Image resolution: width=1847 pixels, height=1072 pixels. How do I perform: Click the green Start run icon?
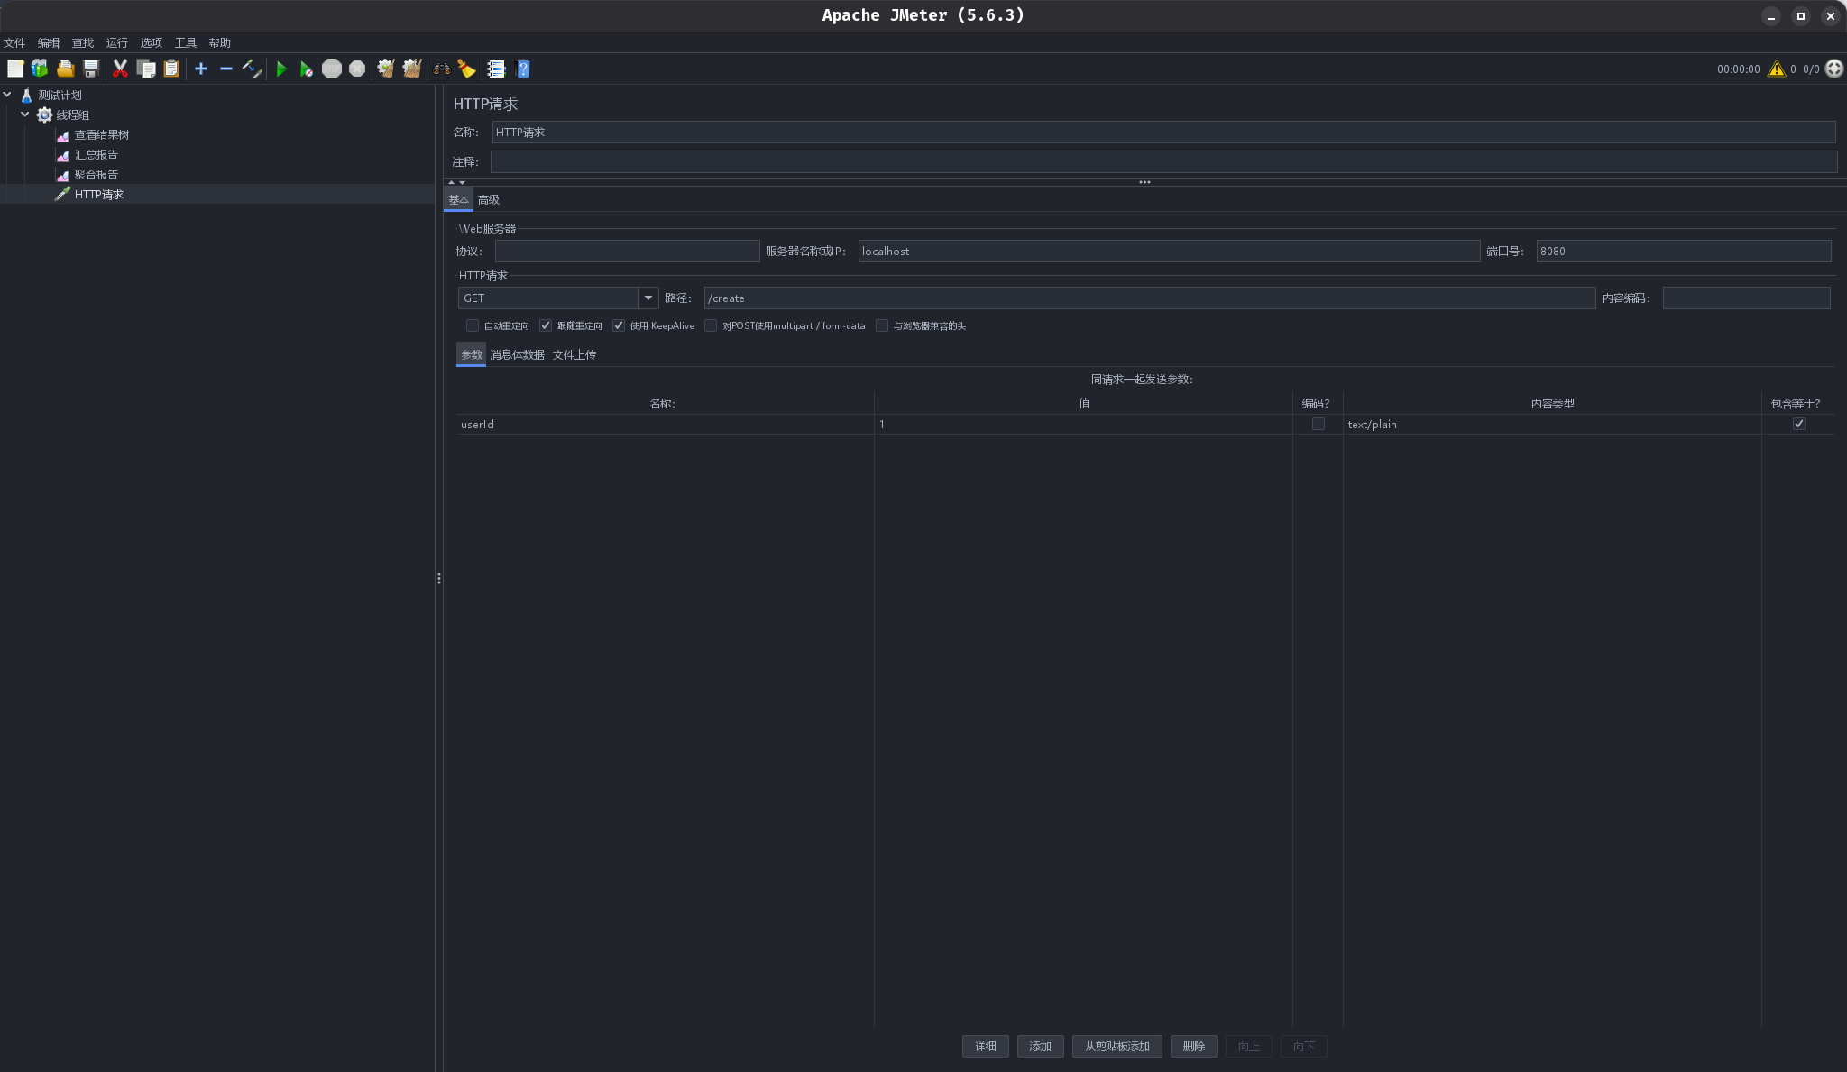click(x=281, y=69)
